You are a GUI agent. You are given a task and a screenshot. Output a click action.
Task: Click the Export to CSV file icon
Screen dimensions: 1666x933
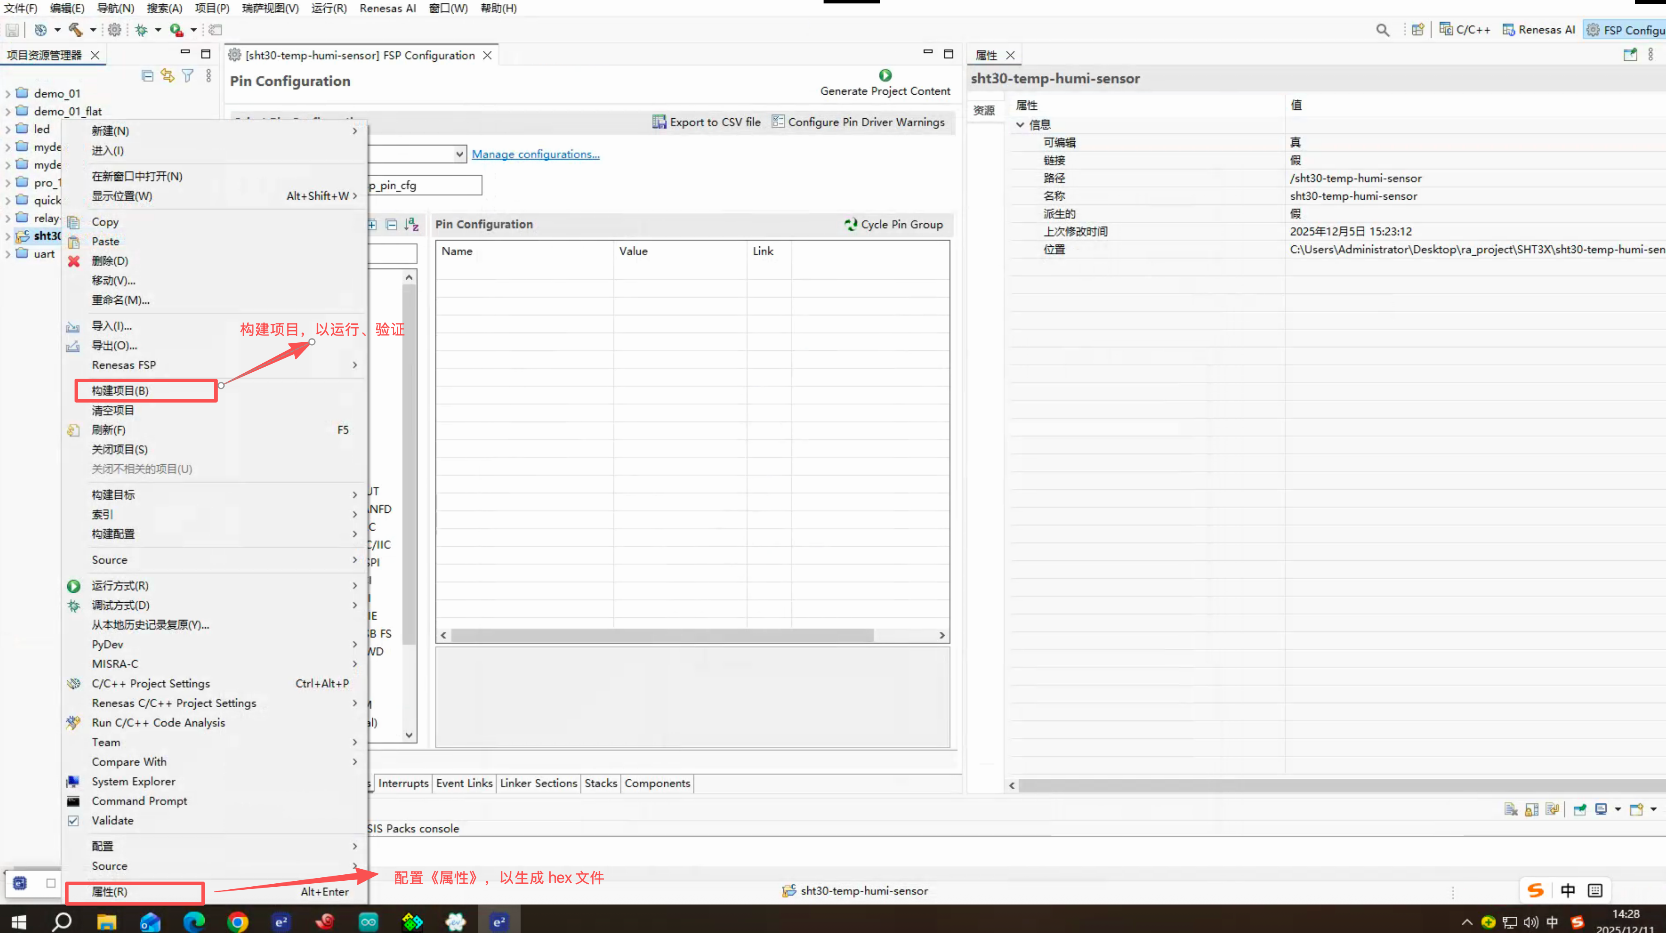(659, 122)
